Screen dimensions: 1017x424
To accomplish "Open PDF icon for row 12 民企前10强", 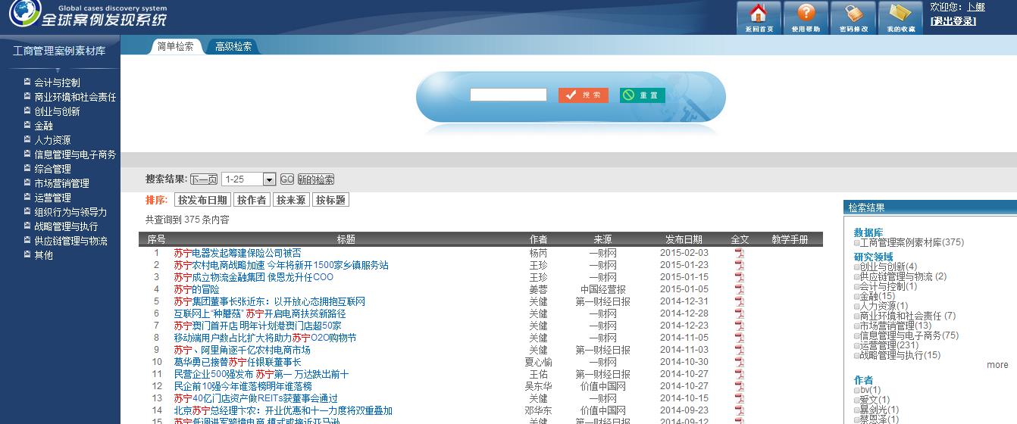I will (740, 386).
